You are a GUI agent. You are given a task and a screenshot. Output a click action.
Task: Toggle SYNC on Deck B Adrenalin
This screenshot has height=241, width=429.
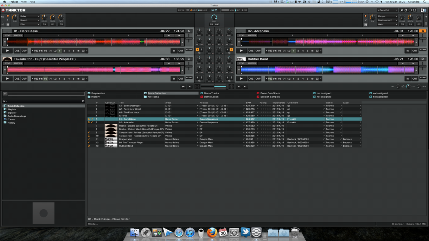[242, 35]
